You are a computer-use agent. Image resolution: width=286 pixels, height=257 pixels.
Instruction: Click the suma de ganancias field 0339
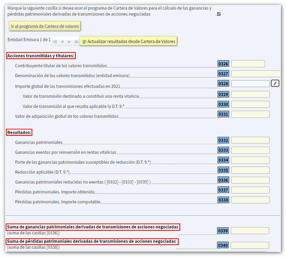pyautogui.click(x=250, y=231)
